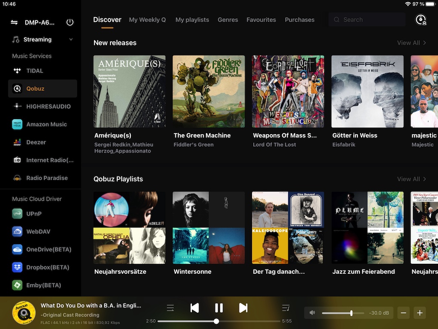
Task: Click the DMP-A6 device name
Action: (x=40, y=22)
